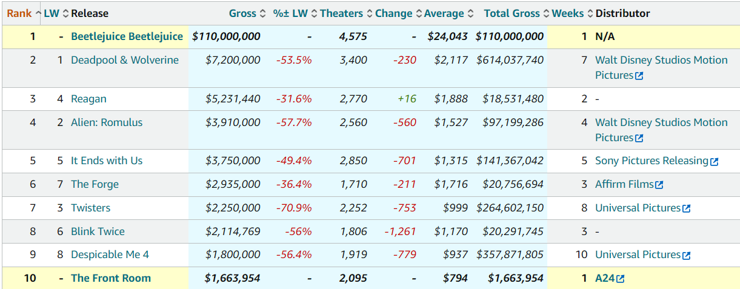Click external link icon beside Sony Pictures Releasing
This screenshot has width=740, height=289.
coord(714,162)
